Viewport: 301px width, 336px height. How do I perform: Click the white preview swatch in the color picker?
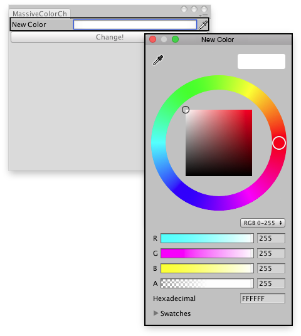coord(261,61)
